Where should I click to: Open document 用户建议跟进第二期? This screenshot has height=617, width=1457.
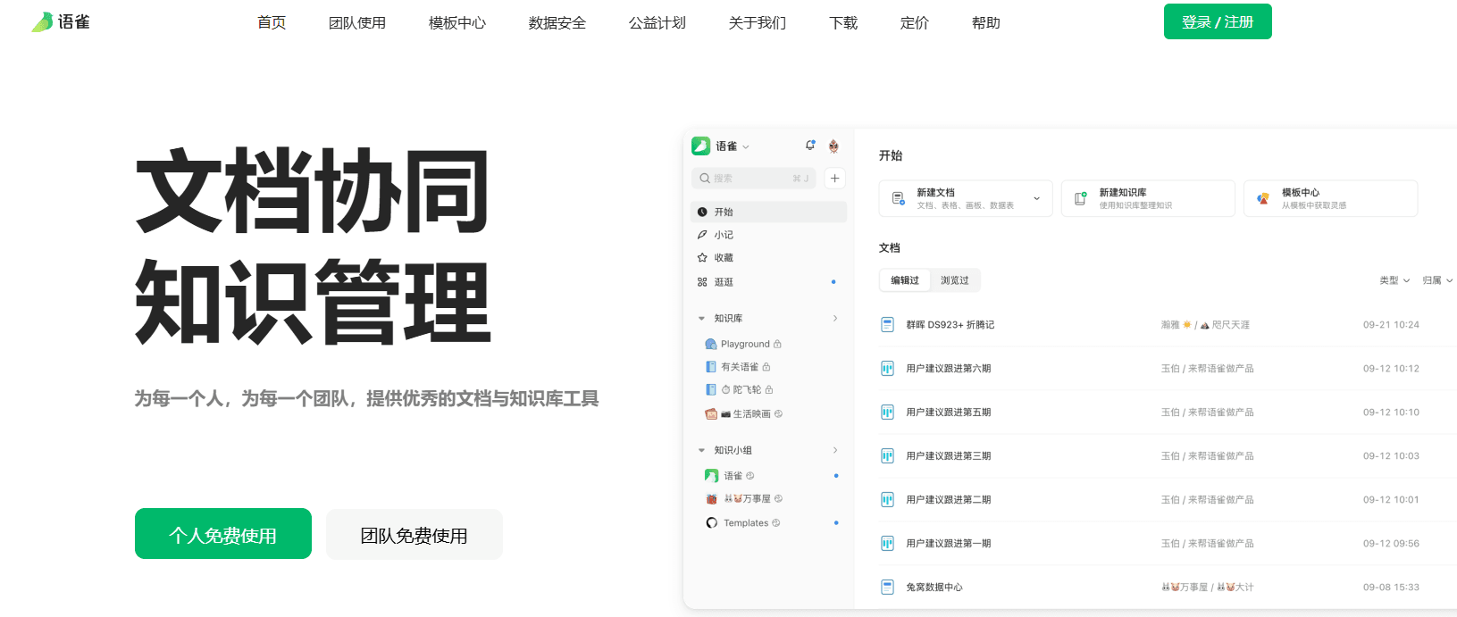tap(949, 500)
